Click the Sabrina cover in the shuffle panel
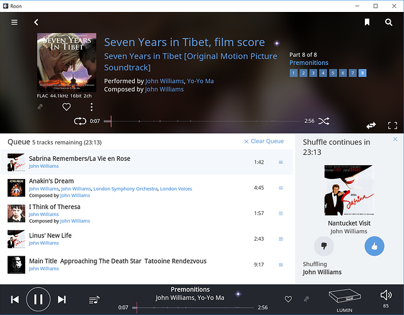This screenshot has height=315, width=404. 349,190
